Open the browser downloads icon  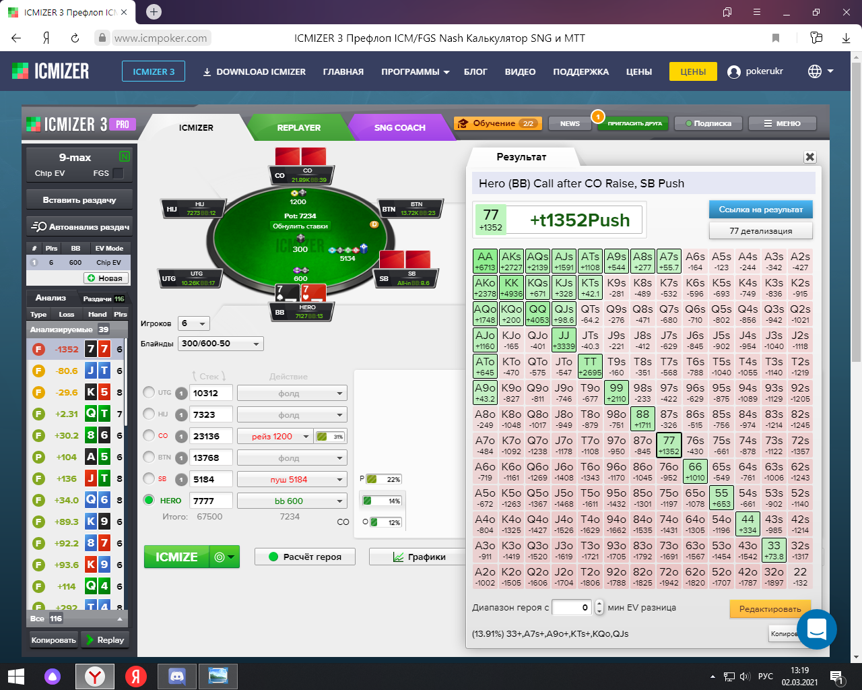click(x=846, y=38)
